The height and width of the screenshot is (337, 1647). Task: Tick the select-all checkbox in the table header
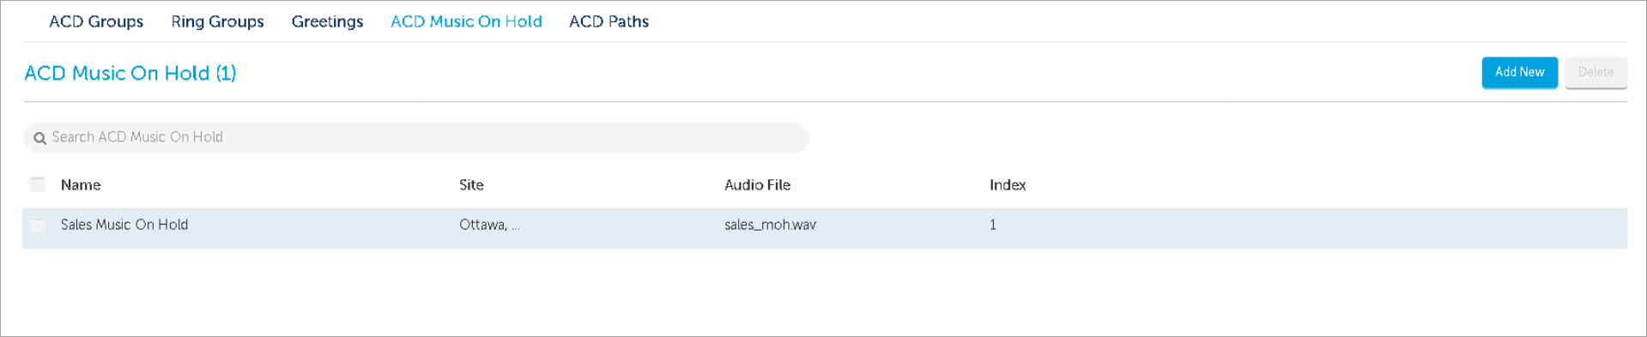[38, 184]
